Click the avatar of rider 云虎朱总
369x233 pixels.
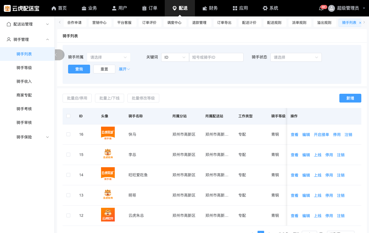(108, 215)
